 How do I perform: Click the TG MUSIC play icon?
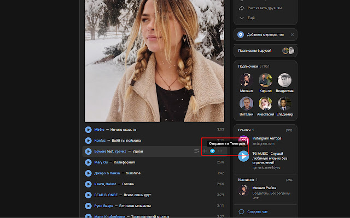click(243, 156)
